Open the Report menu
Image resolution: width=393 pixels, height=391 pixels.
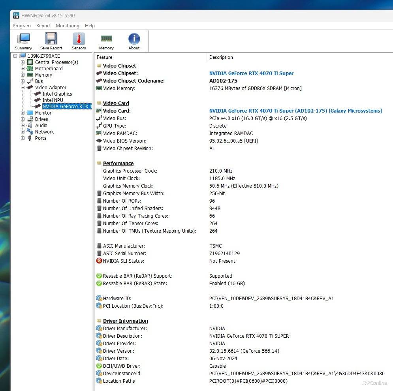(x=43, y=26)
